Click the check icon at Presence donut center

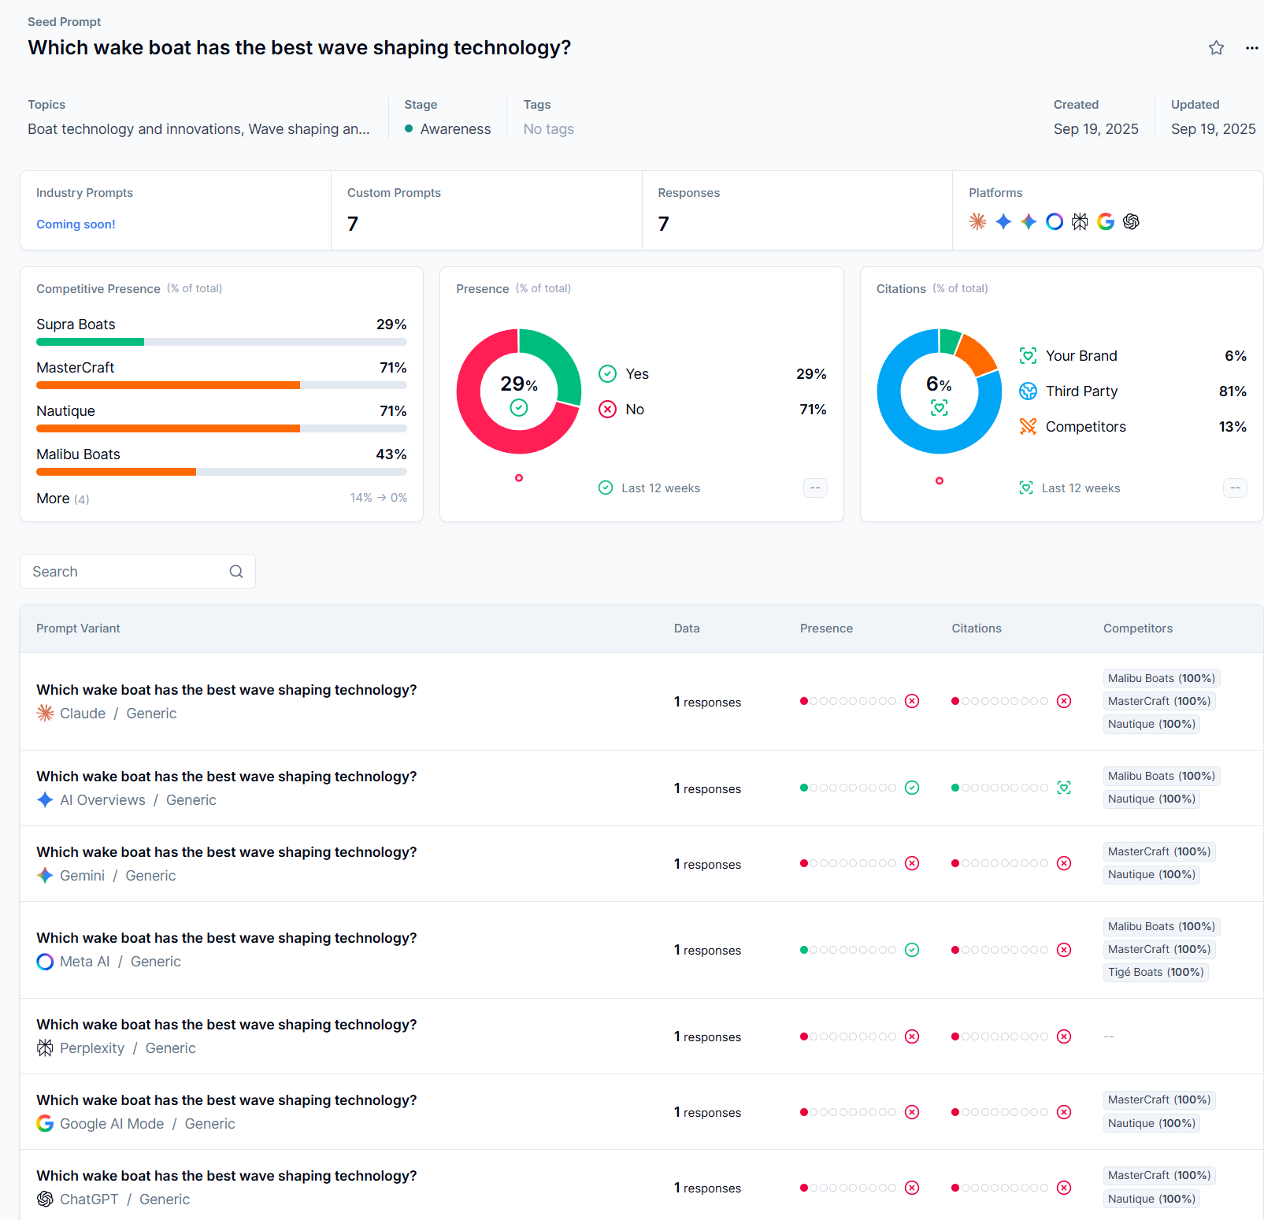click(519, 407)
